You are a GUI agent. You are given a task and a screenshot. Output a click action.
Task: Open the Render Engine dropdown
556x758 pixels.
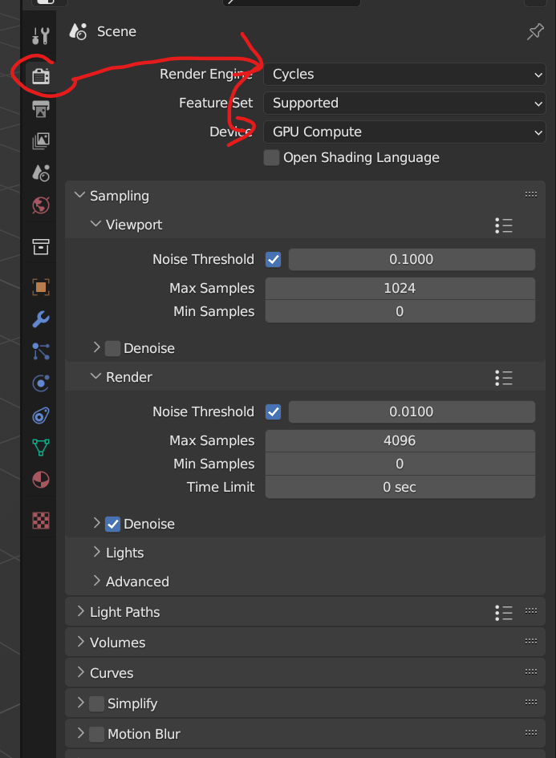[404, 75]
